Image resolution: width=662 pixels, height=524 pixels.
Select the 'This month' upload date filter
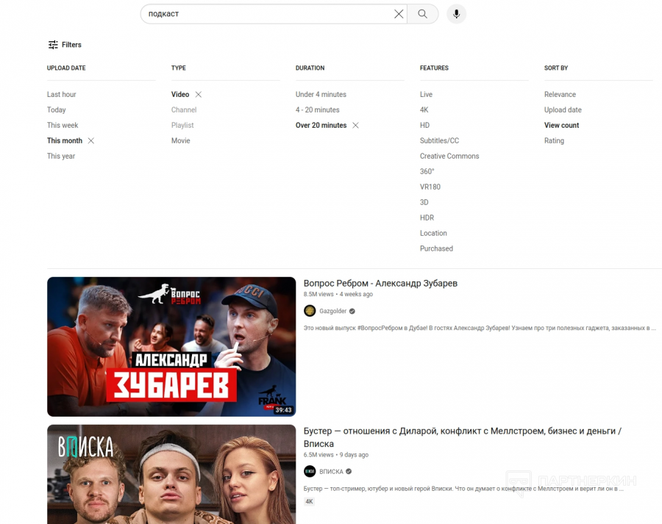[65, 141]
